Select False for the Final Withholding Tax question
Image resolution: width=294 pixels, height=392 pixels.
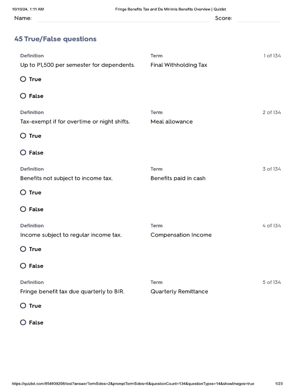pos(23,96)
